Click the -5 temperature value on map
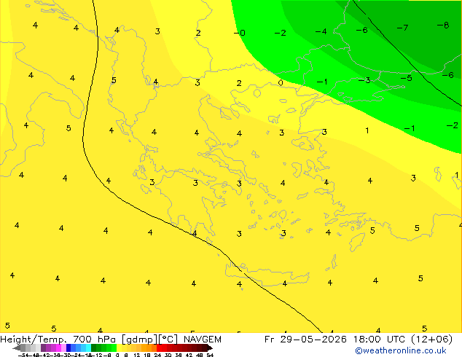The height and width of the screenshot is (357, 462). 406,78
